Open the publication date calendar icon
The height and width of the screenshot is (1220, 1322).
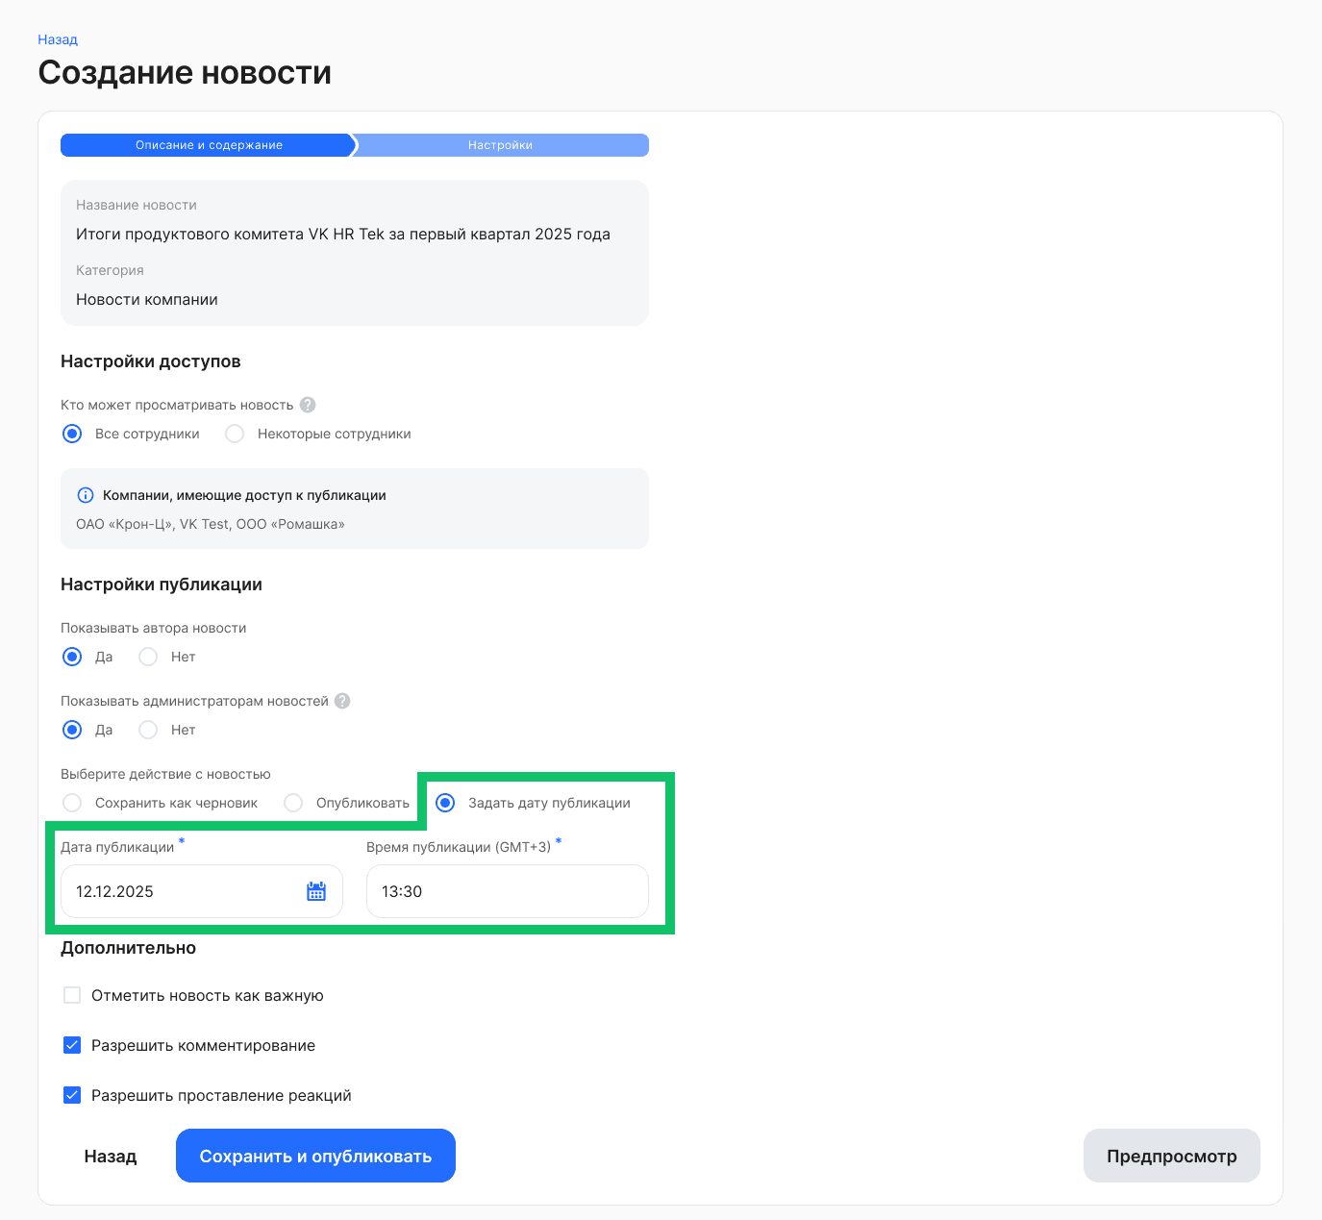316,891
